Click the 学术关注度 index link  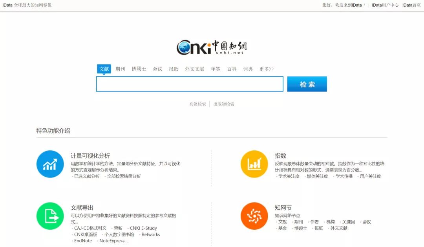289,176
